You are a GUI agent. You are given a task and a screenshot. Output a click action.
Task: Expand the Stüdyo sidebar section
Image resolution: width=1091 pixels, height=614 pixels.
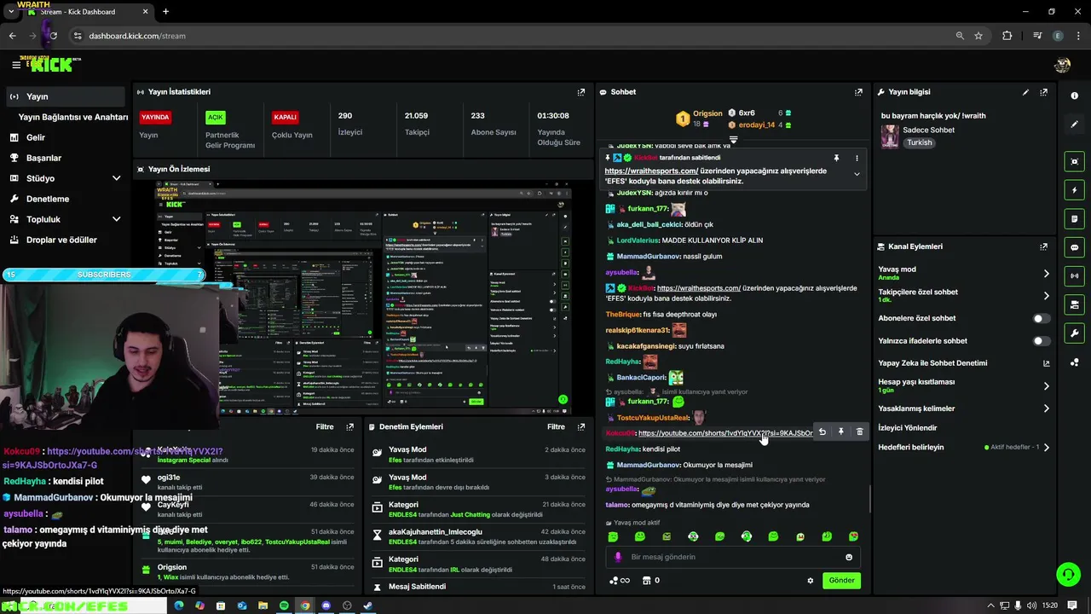[x=116, y=178]
